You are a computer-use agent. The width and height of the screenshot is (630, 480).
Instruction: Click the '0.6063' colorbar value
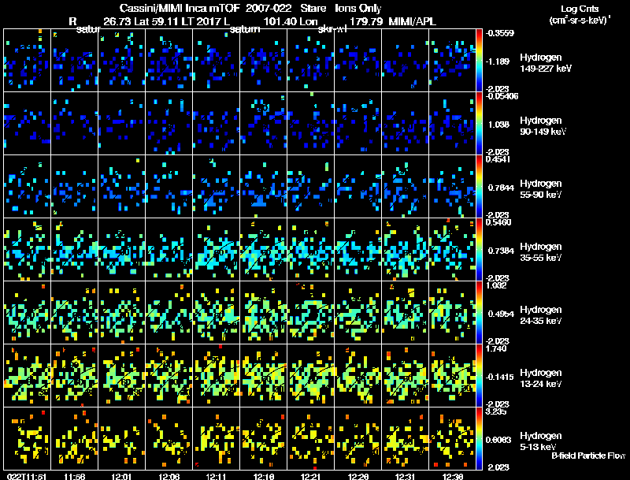pyautogui.click(x=500, y=440)
